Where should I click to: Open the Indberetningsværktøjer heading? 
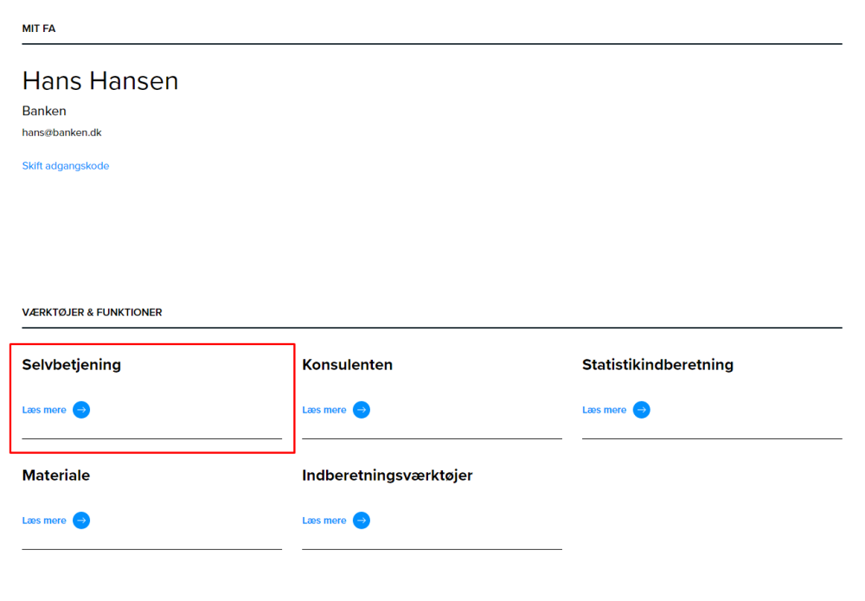(x=388, y=476)
